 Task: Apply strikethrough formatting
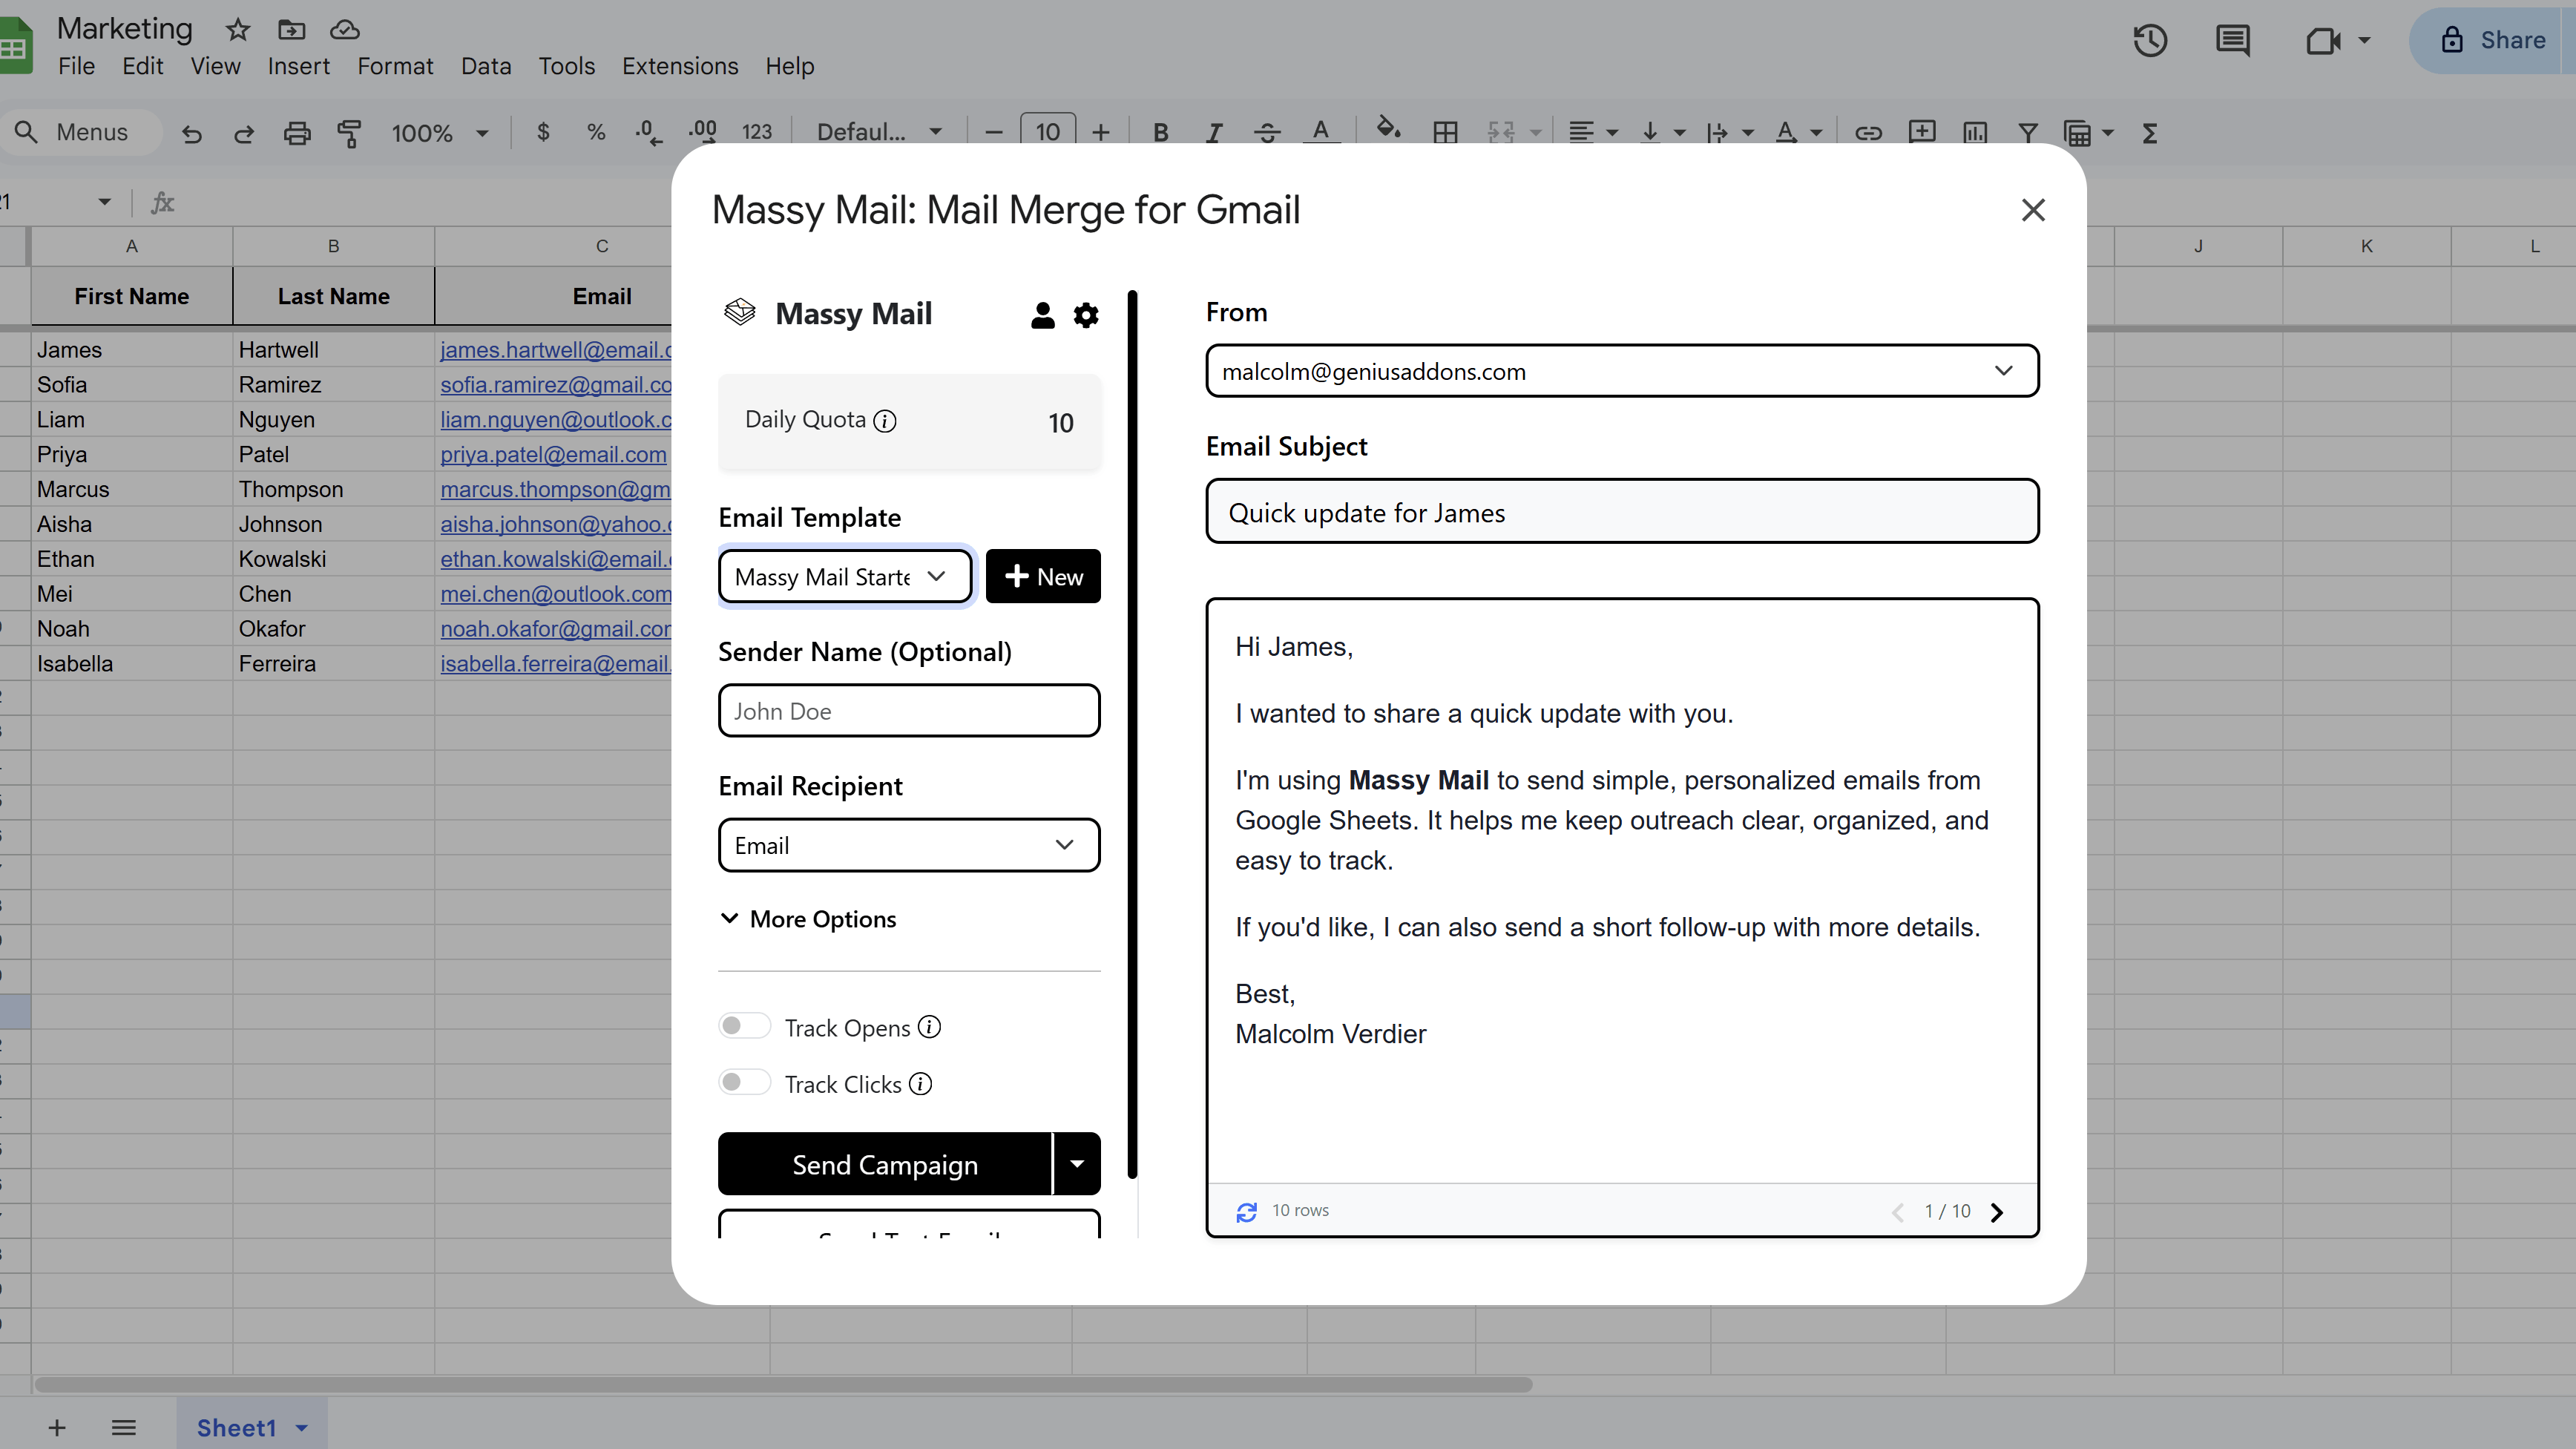(1266, 131)
